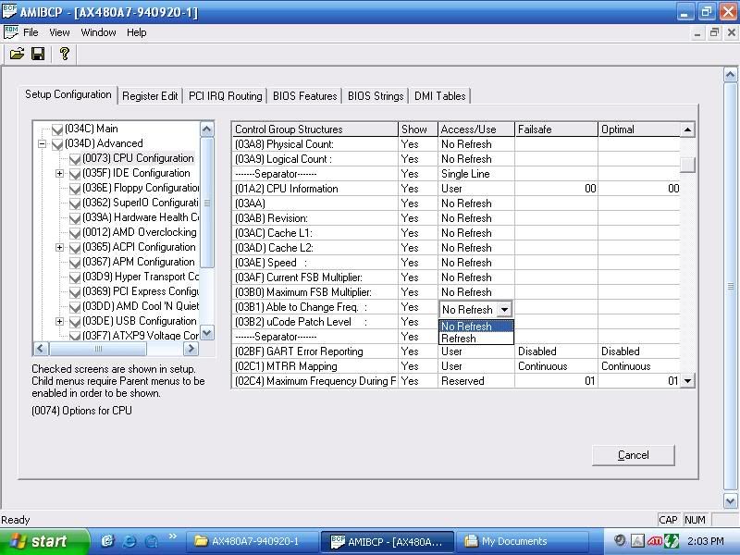Toggle the (039A) Hardware Health checkbox
This screenshot has width=740, height=555.
pos(75,217)
